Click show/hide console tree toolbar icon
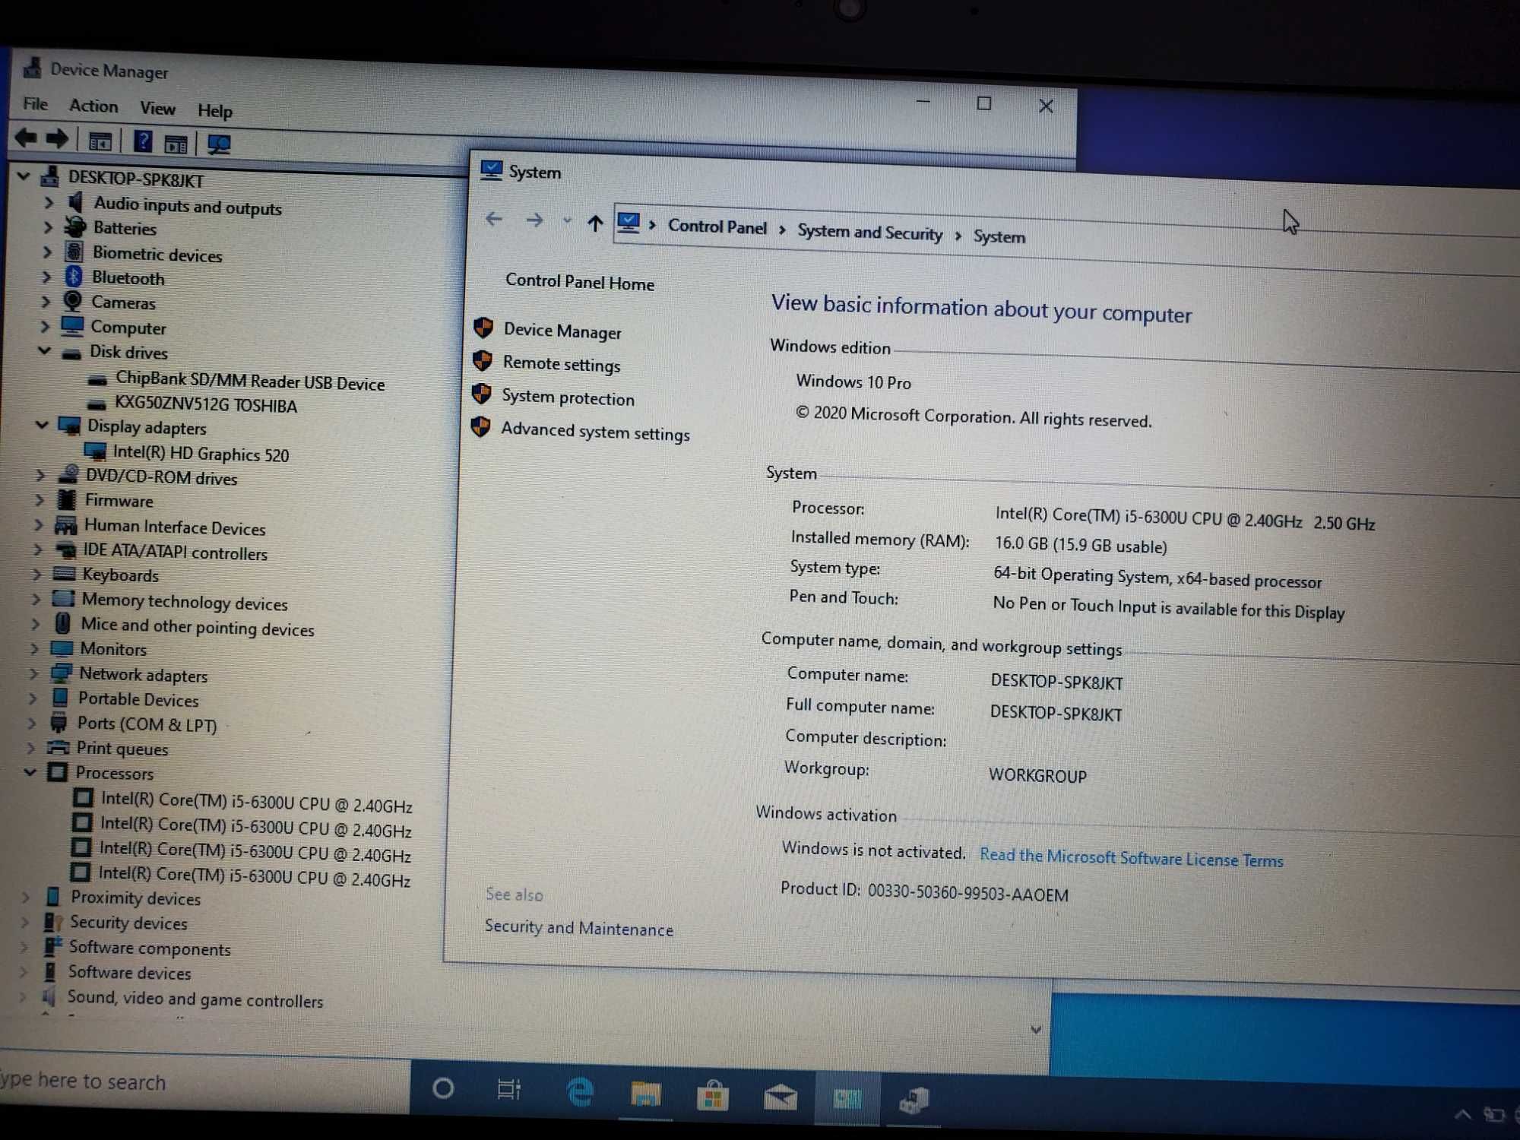The width and height of the screenshot is (1520, 1140). [x=100, y=141]
